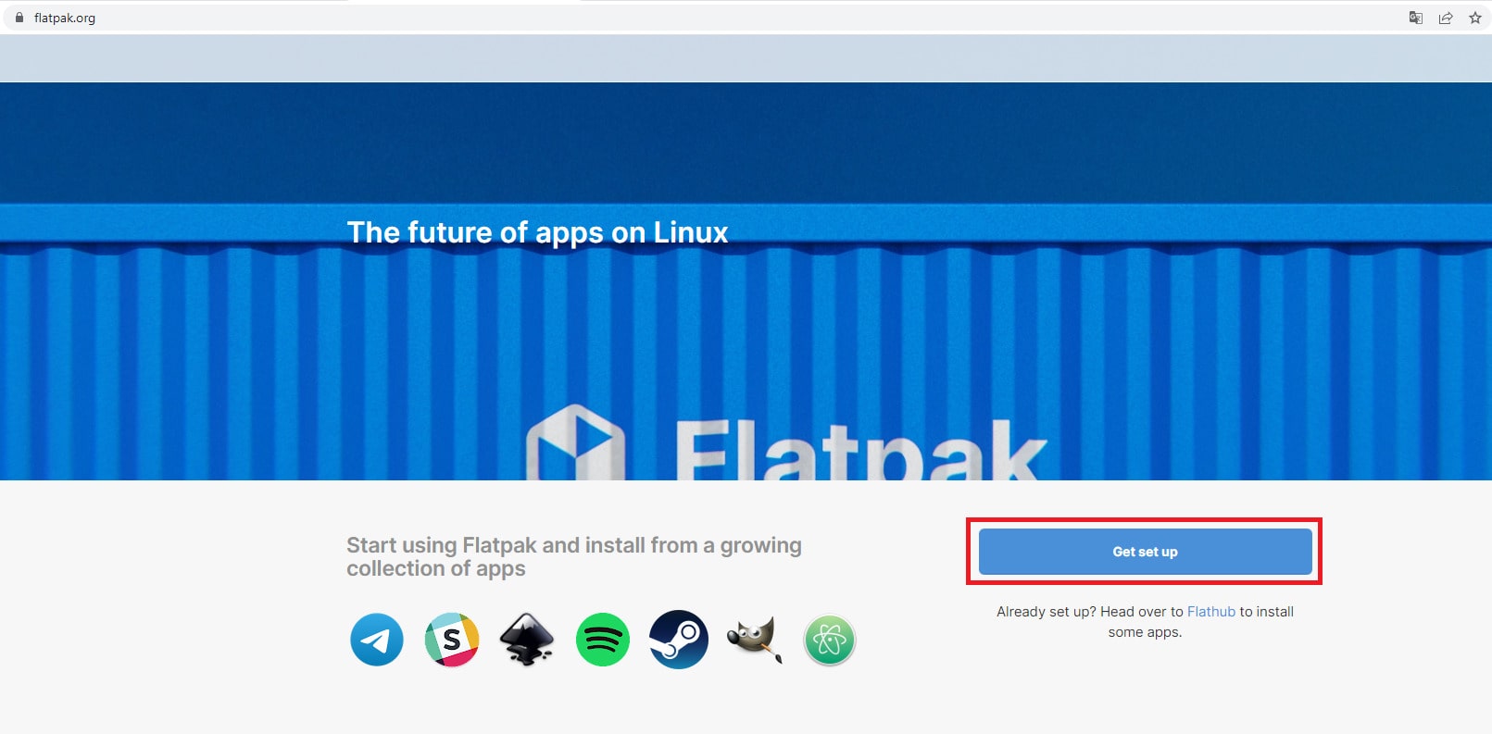Screen dimensions: 1492x734
Task: Click the Atom editor app icon
Action: (x=830, y=640)
